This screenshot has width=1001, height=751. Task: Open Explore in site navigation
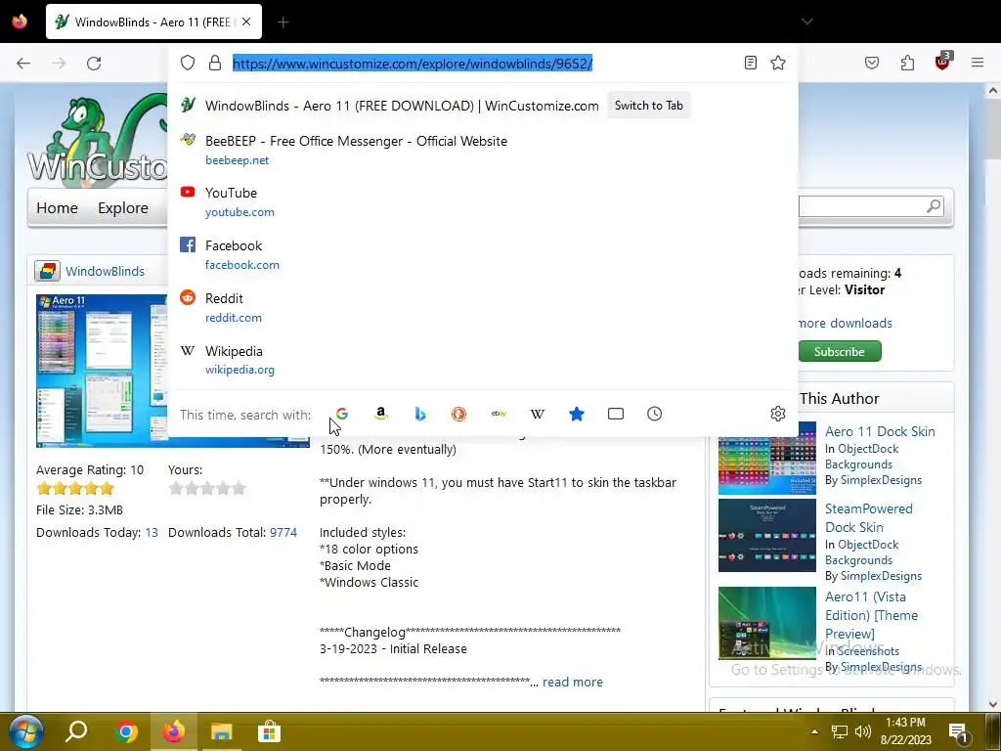tap(122, 207)
